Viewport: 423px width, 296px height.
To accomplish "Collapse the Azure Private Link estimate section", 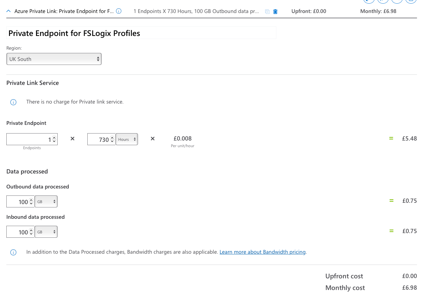I will (x=9, y=11).
